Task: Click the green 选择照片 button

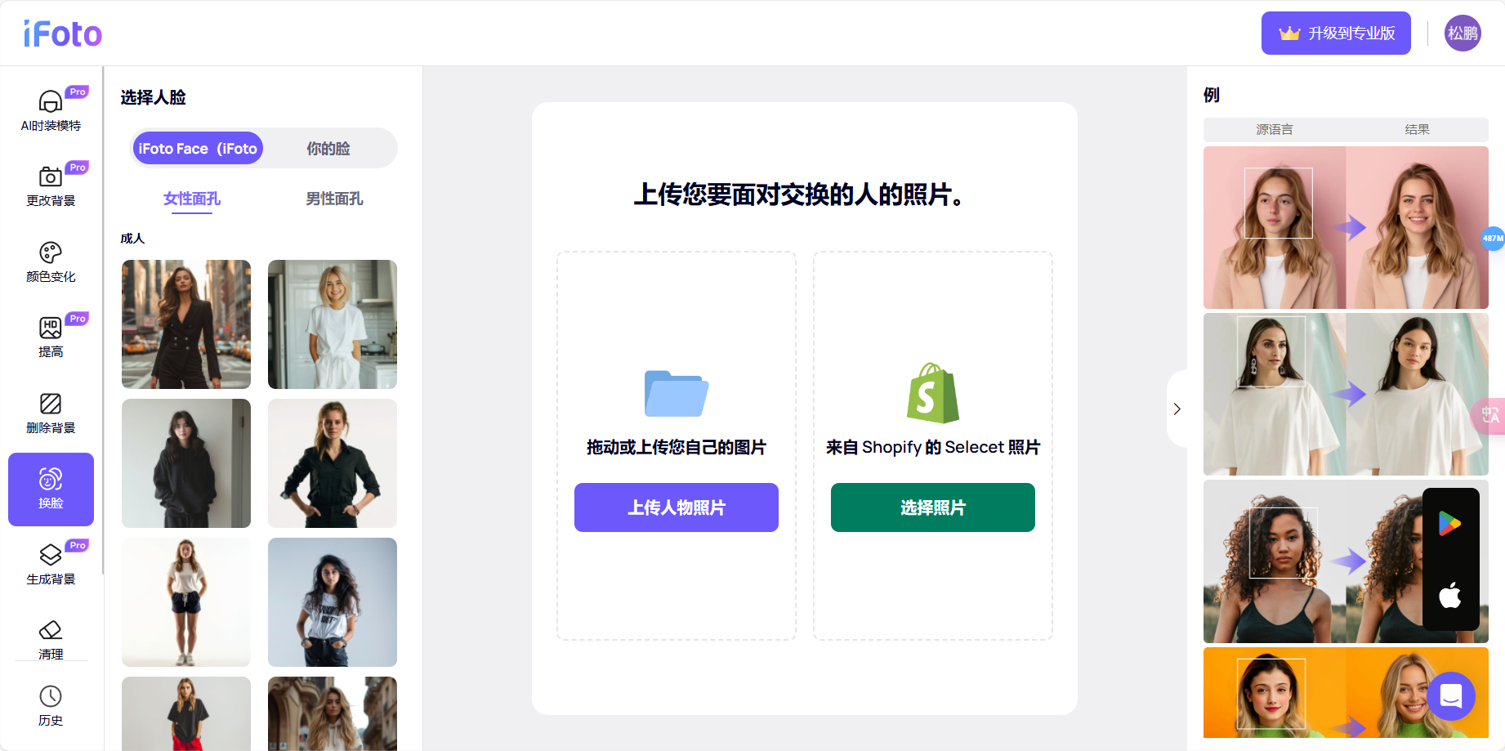Action: pos(933,507)
